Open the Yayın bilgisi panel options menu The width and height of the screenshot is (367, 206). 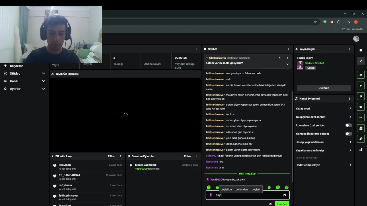click(x=349, y=49)
